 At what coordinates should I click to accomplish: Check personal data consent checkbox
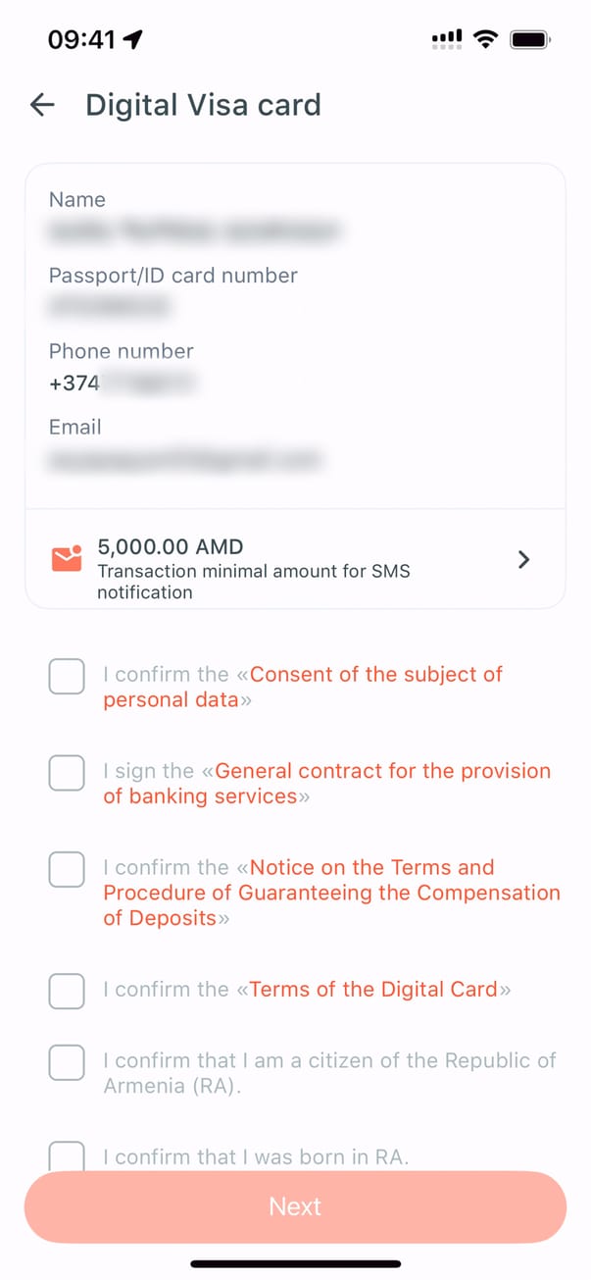[x=67, y=676]
